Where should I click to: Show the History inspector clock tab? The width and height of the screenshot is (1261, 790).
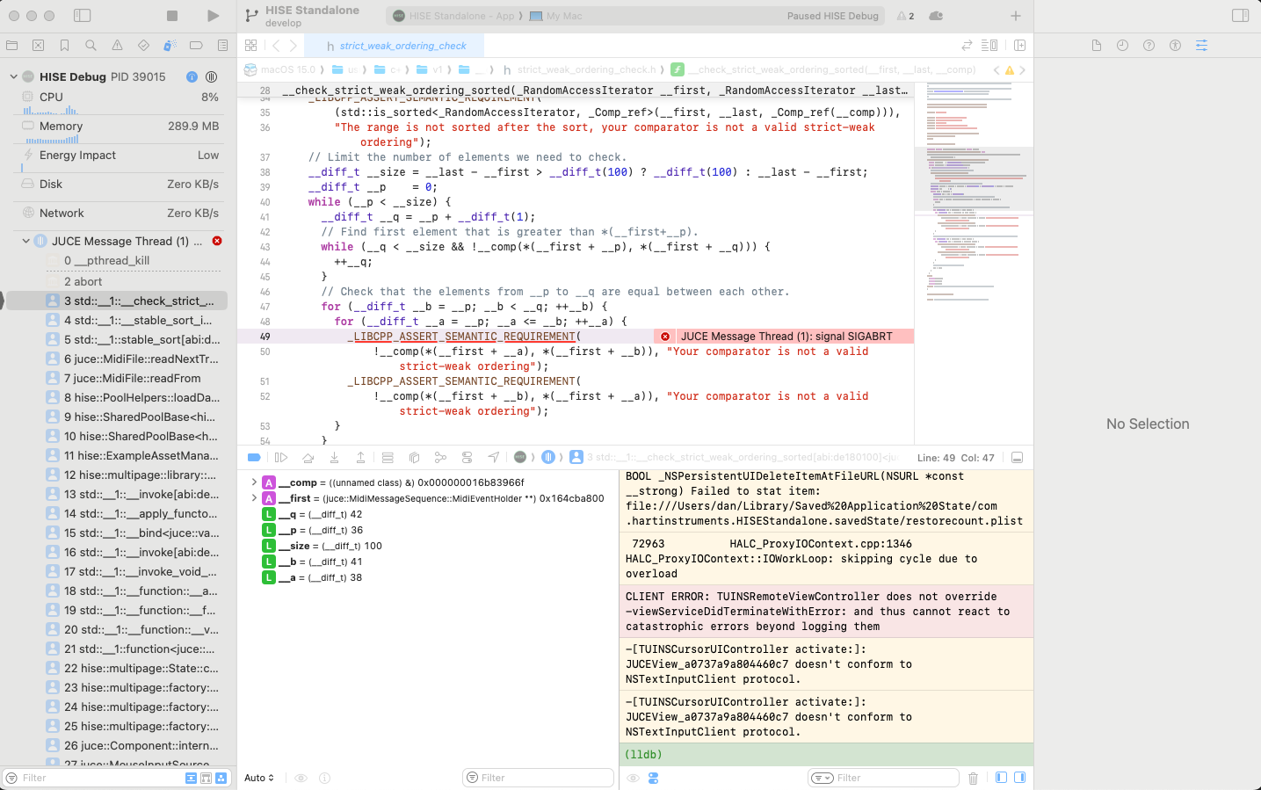[1122, 46]
